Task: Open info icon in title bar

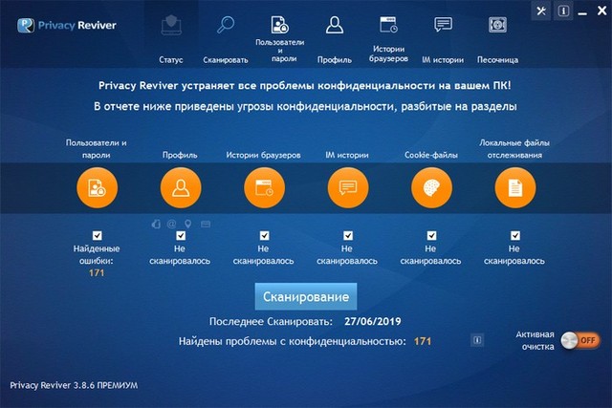Action: pos(563,11)
